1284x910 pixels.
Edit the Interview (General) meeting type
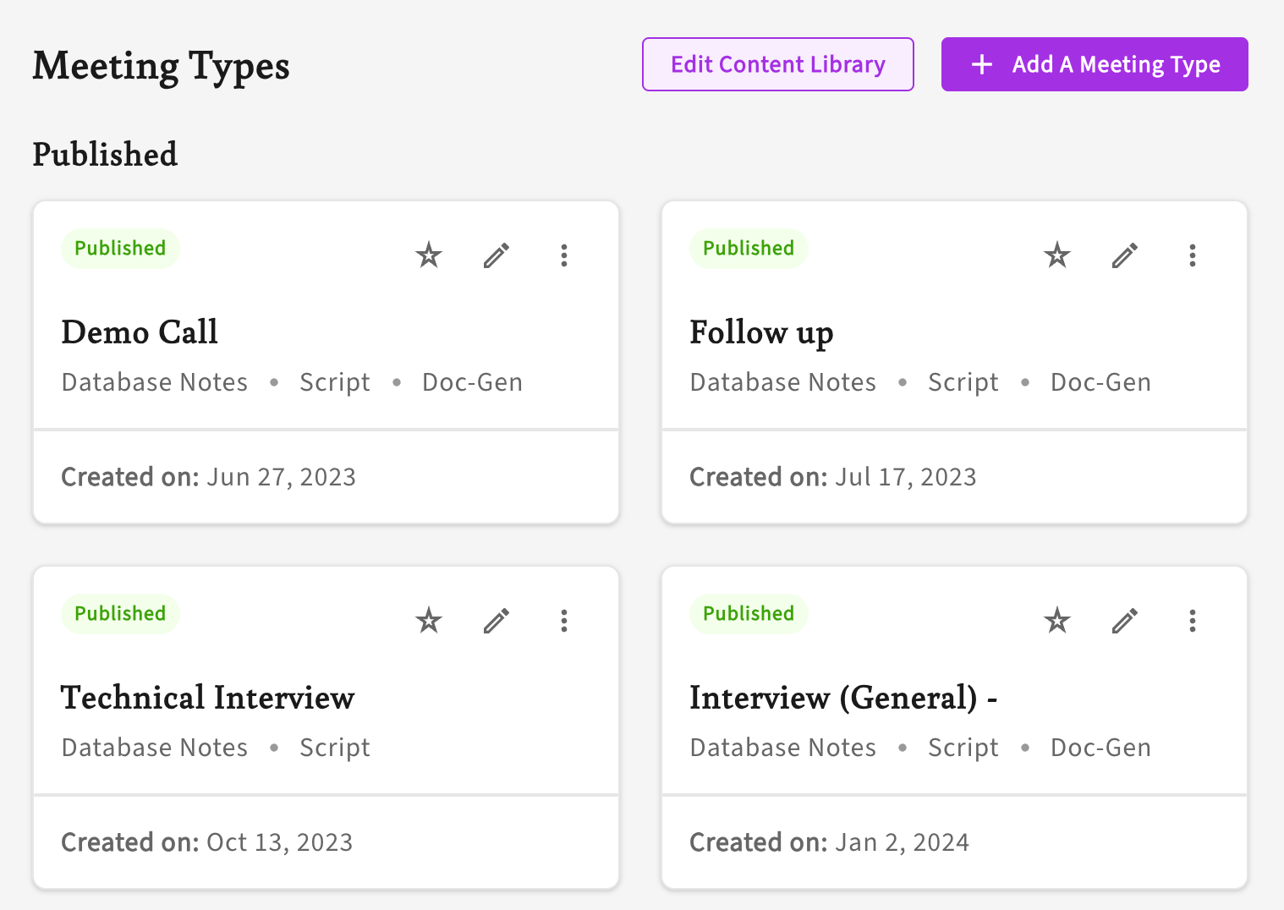(1125, 621)
